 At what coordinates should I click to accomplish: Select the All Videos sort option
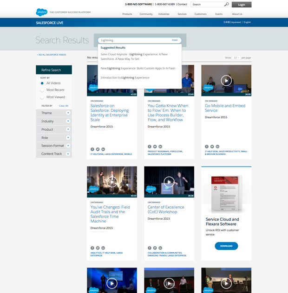point(42,83)
